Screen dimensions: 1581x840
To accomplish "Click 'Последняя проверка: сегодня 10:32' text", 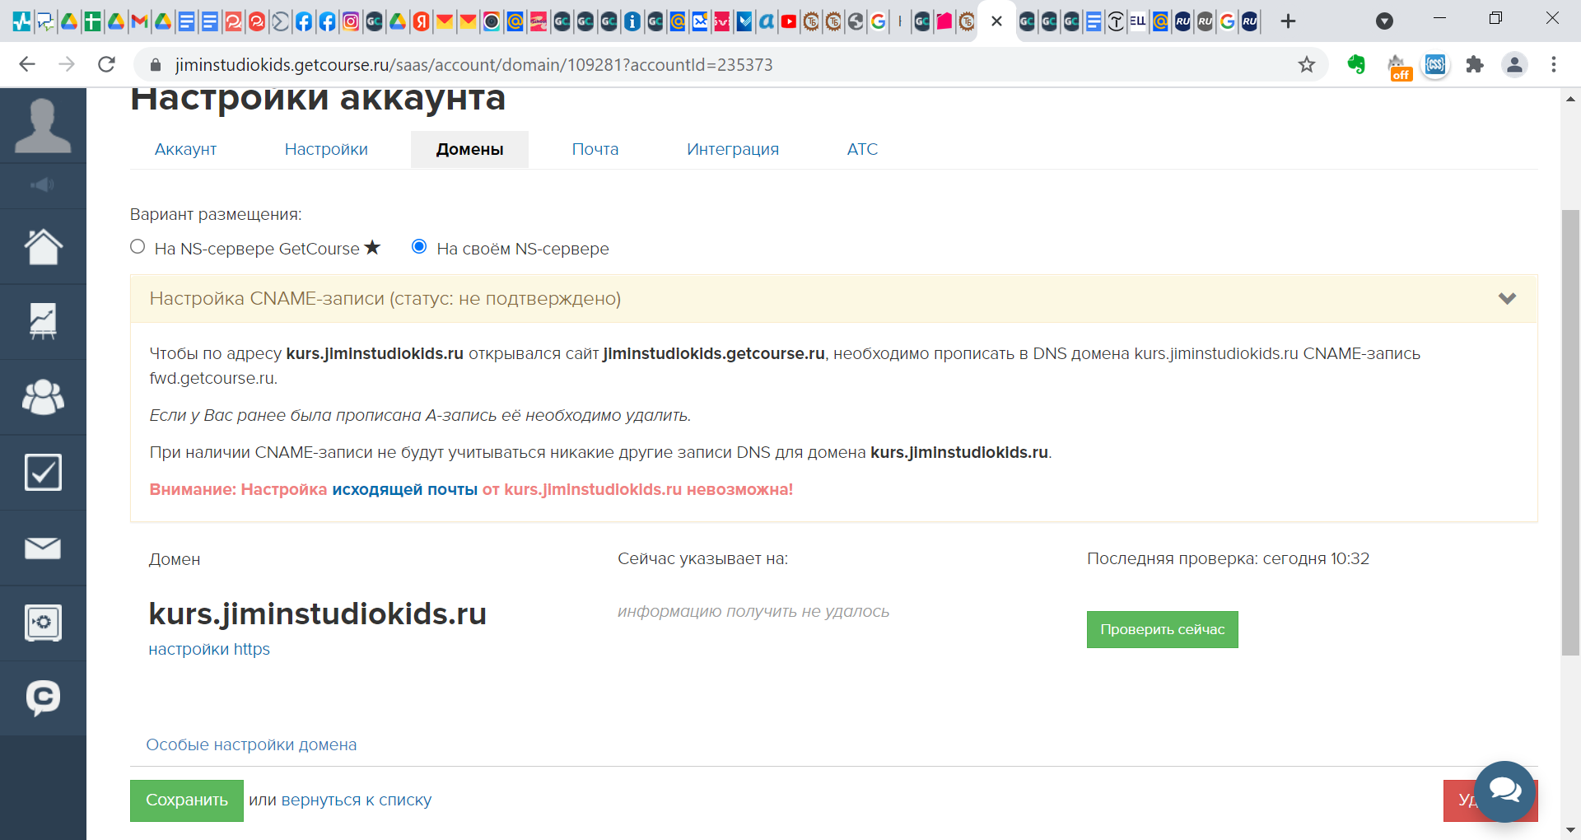I will point(1228,558).
